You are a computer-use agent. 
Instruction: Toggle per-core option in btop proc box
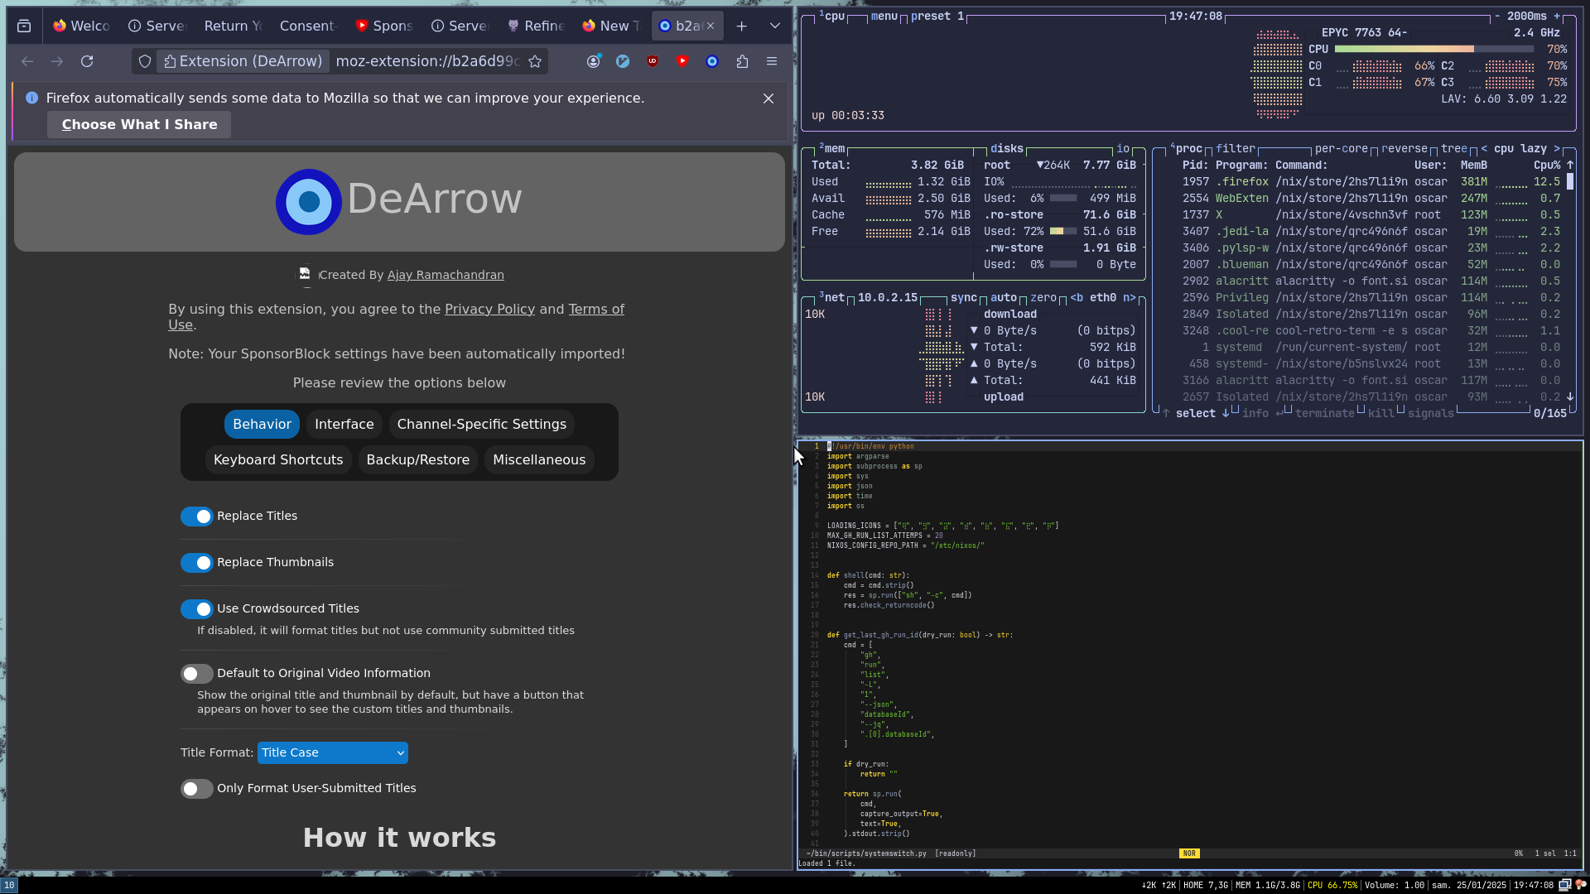pyautogui.click(x=1342, y=149)
